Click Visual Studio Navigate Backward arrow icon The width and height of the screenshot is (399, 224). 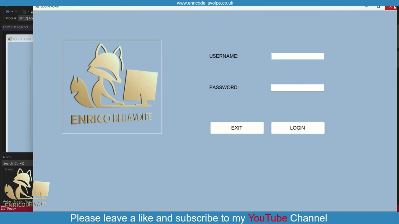[8, 12]
